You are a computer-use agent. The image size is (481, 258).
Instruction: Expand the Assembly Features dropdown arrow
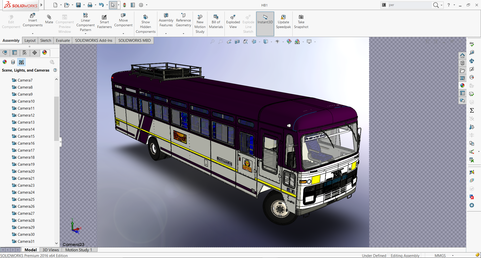(166, 34)
